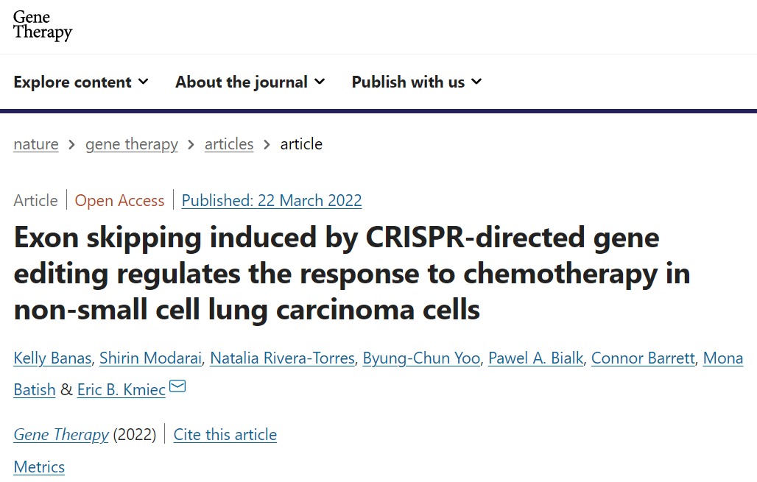Open the article Metrics page

(39, 467)
